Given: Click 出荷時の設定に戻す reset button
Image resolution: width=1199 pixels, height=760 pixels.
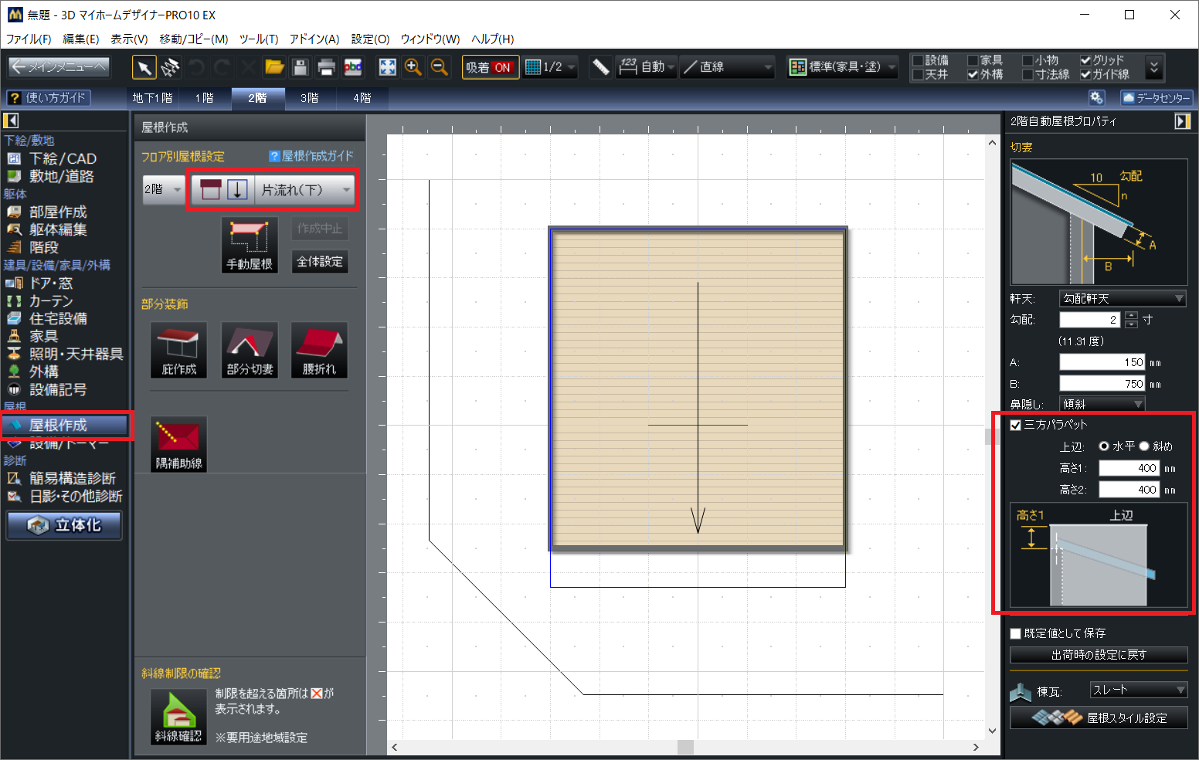Looking at the screenshot, I should [1098, 655].
